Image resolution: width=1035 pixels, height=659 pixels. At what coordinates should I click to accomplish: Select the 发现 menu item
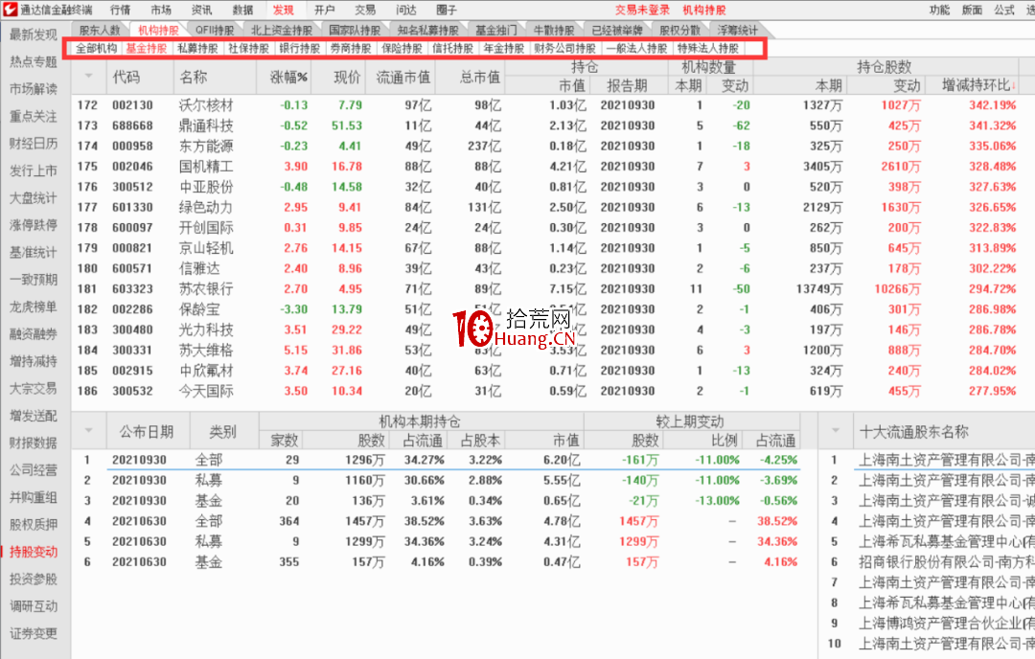(x=283, y=10)
